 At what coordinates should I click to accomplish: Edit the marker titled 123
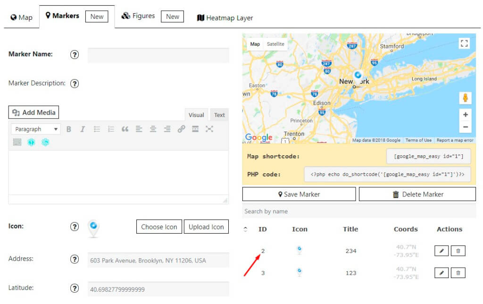(441, 273)
